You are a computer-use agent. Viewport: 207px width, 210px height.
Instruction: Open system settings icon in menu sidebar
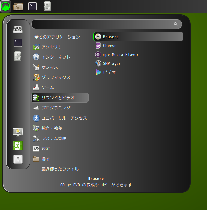coord(18,30)
